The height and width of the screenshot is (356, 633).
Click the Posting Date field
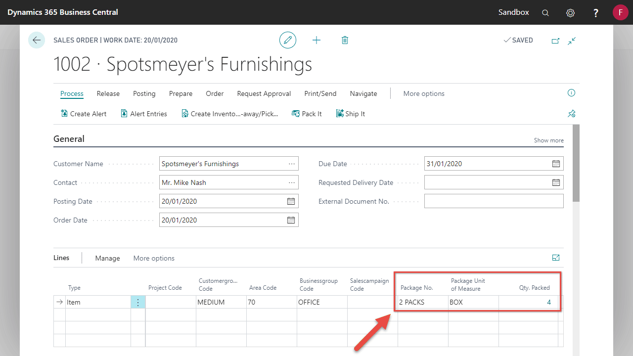229,201
